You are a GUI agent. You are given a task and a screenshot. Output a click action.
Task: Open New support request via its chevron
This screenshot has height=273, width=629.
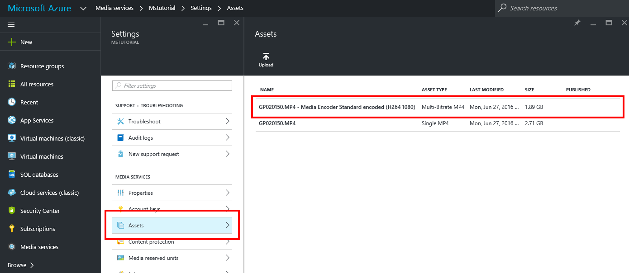tap(228, 154)
